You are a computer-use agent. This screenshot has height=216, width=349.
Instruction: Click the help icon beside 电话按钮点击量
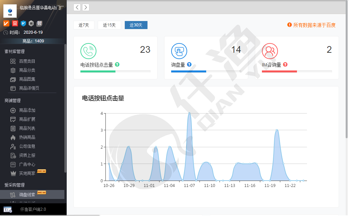117,64
